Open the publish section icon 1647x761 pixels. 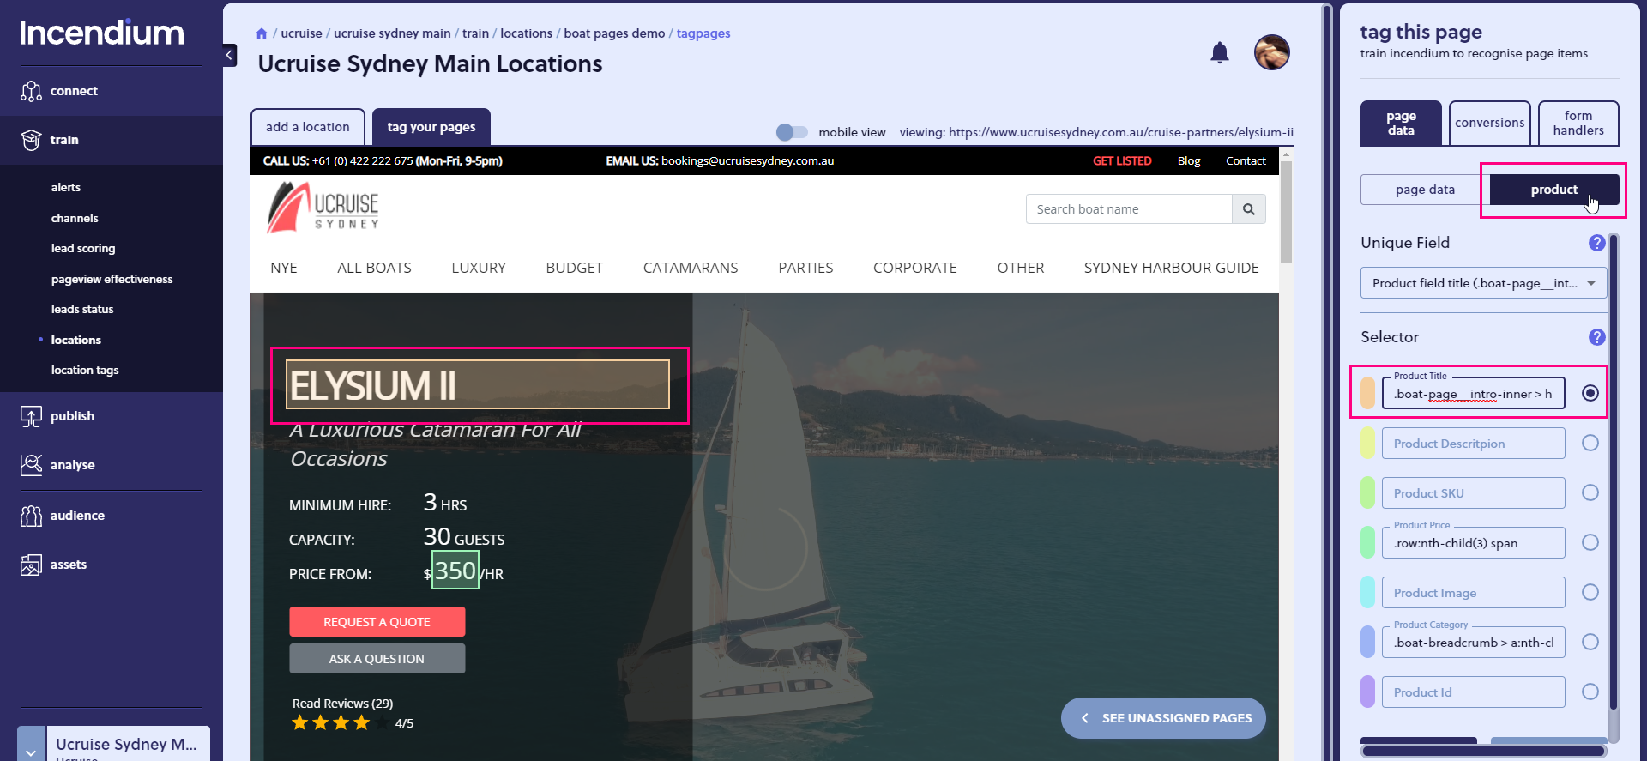click(31, 416)
